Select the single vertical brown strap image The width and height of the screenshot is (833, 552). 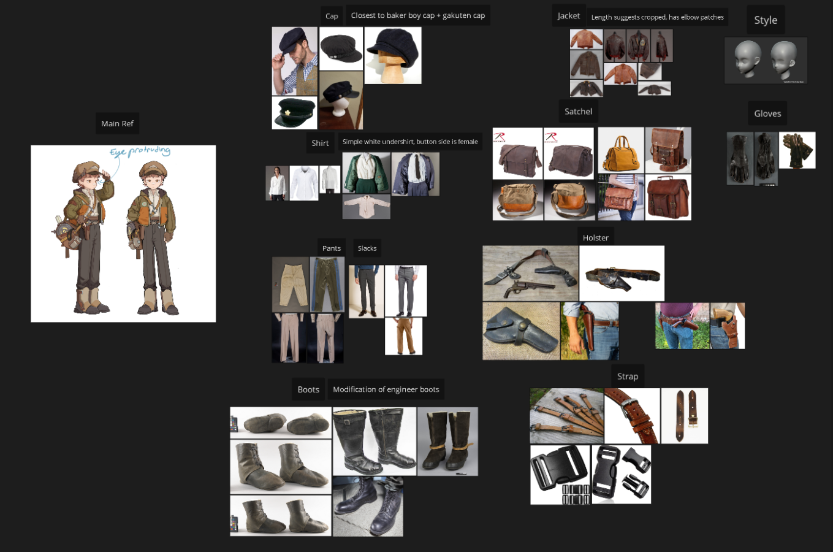(x=685, y=416)
